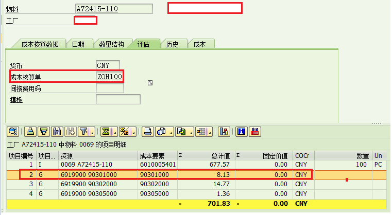Click the quantity cell 100
Viewport: 392px width, 215px height.
343,165
